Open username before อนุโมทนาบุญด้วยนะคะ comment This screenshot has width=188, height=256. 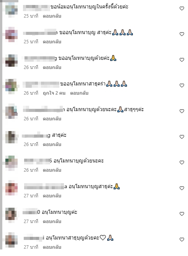click(38, 161)
